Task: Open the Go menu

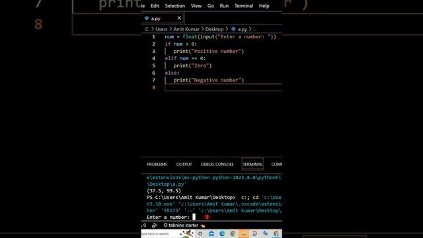Action: [210, 6]
